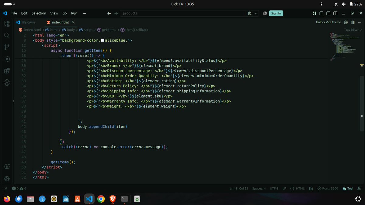Click the Teal theme color status item
The height and width of the screenshot is (205, 365).
click(348, 188)
